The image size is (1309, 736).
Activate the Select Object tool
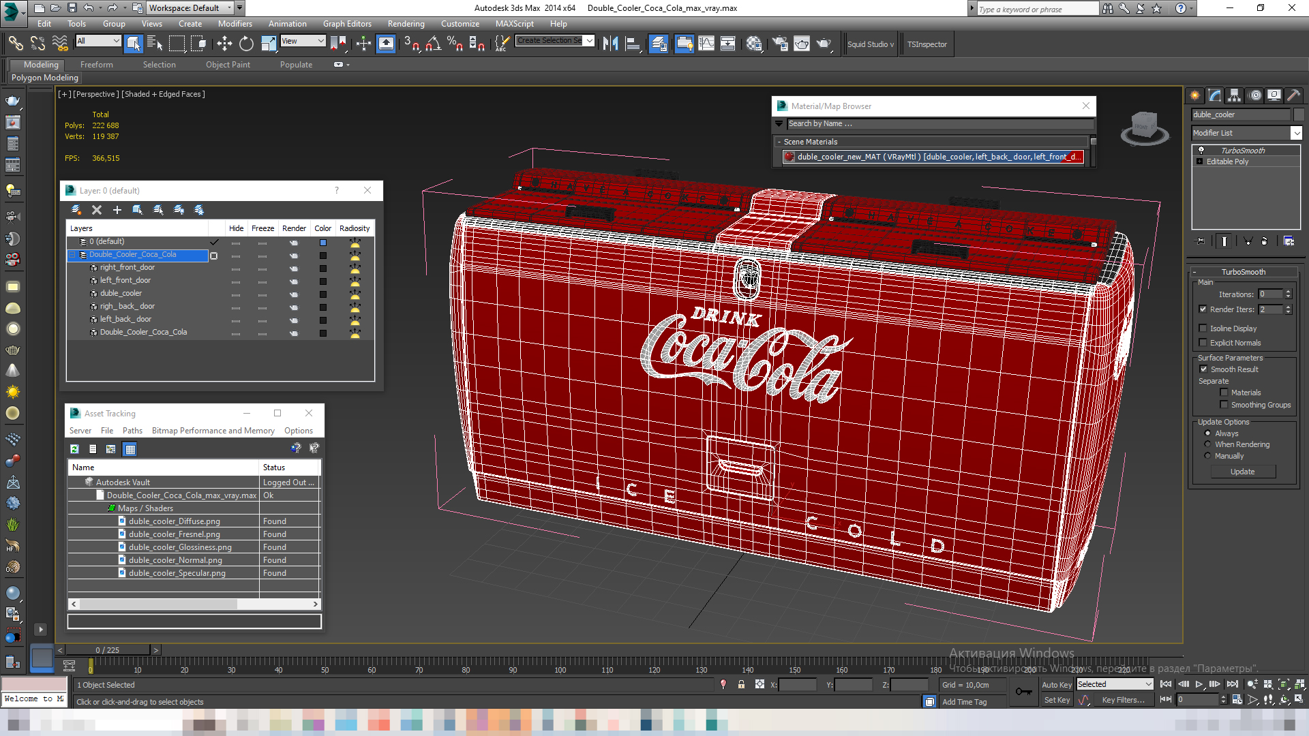pyautogui.click(x=133, y=44)
